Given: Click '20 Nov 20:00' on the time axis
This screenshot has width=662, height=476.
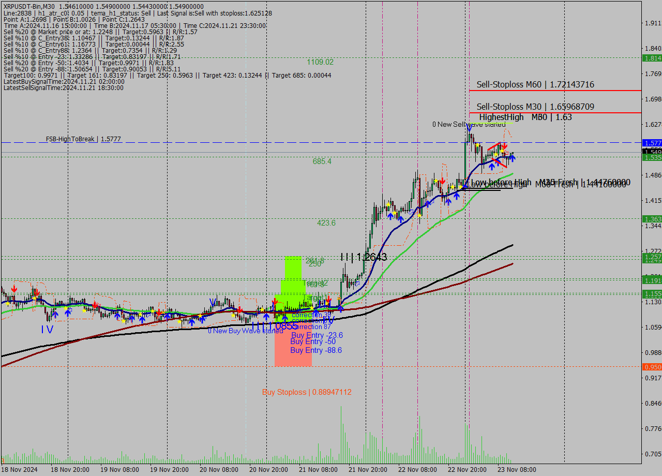Looking at the screenshot, I should click(268, 470).
